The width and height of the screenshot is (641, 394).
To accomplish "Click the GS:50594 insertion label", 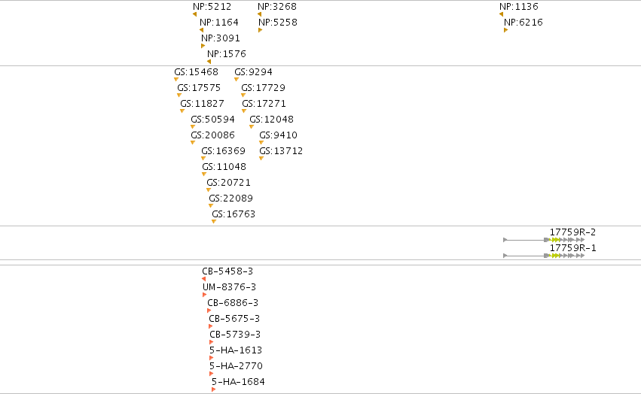I will [x=213, y=120].
